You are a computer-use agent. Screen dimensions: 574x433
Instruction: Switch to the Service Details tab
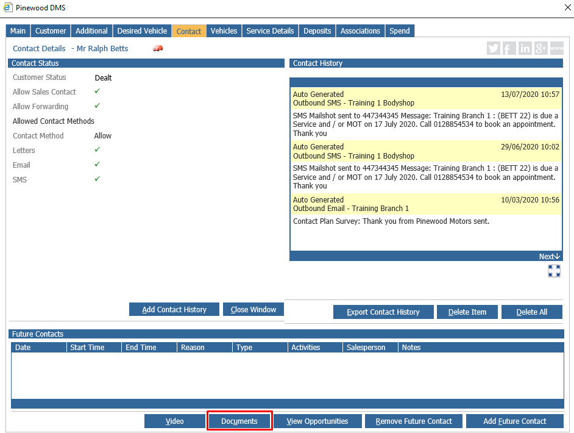point(270,31)
